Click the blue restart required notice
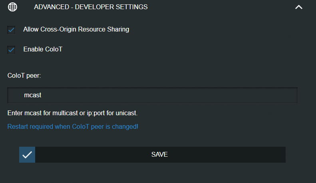Screen dimensions: 316x183 click(x=73, y=127)
